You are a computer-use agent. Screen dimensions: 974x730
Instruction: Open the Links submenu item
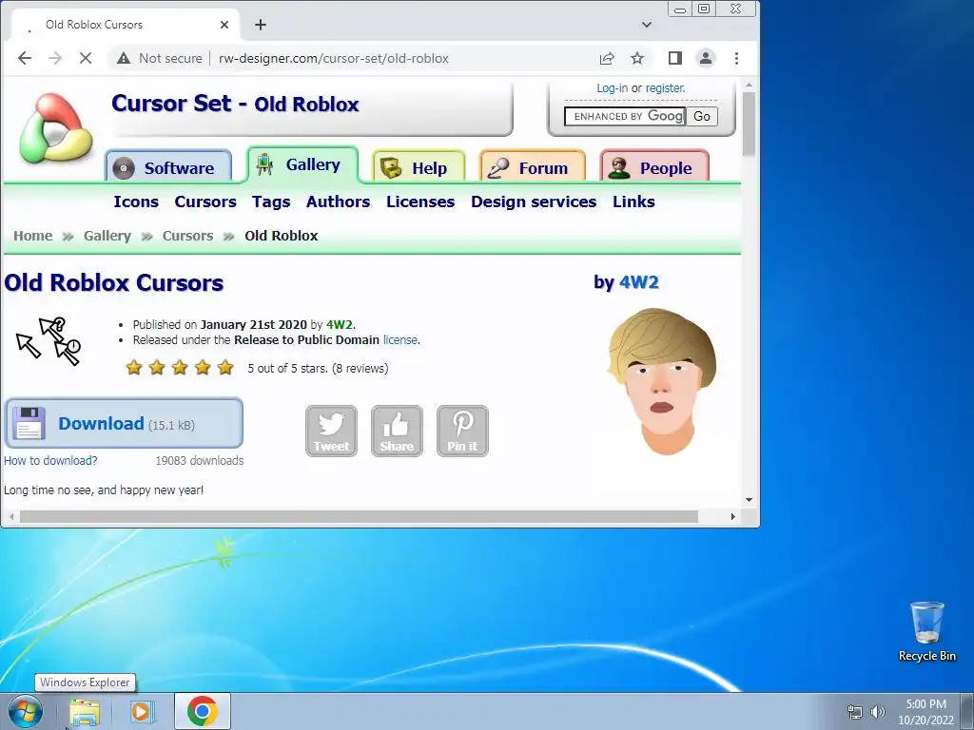point(633,202)
